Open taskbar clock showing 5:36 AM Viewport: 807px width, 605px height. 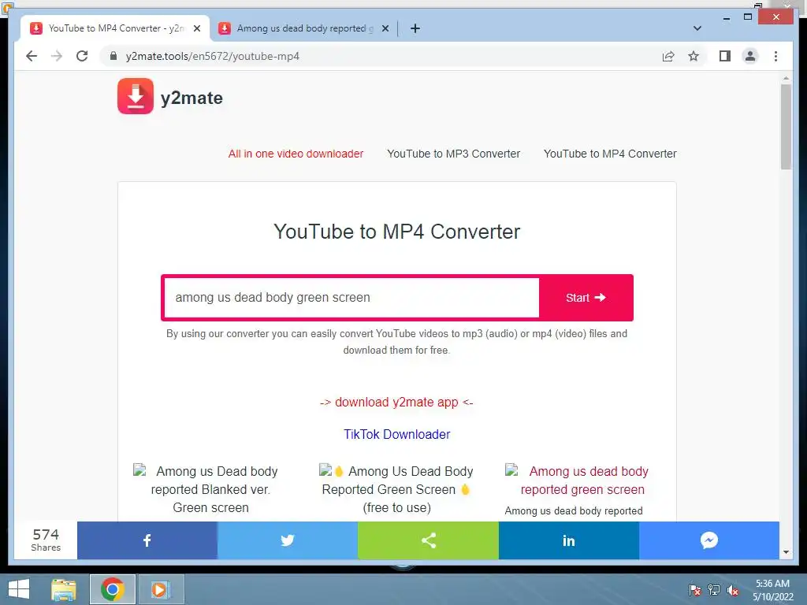[772, 590]
